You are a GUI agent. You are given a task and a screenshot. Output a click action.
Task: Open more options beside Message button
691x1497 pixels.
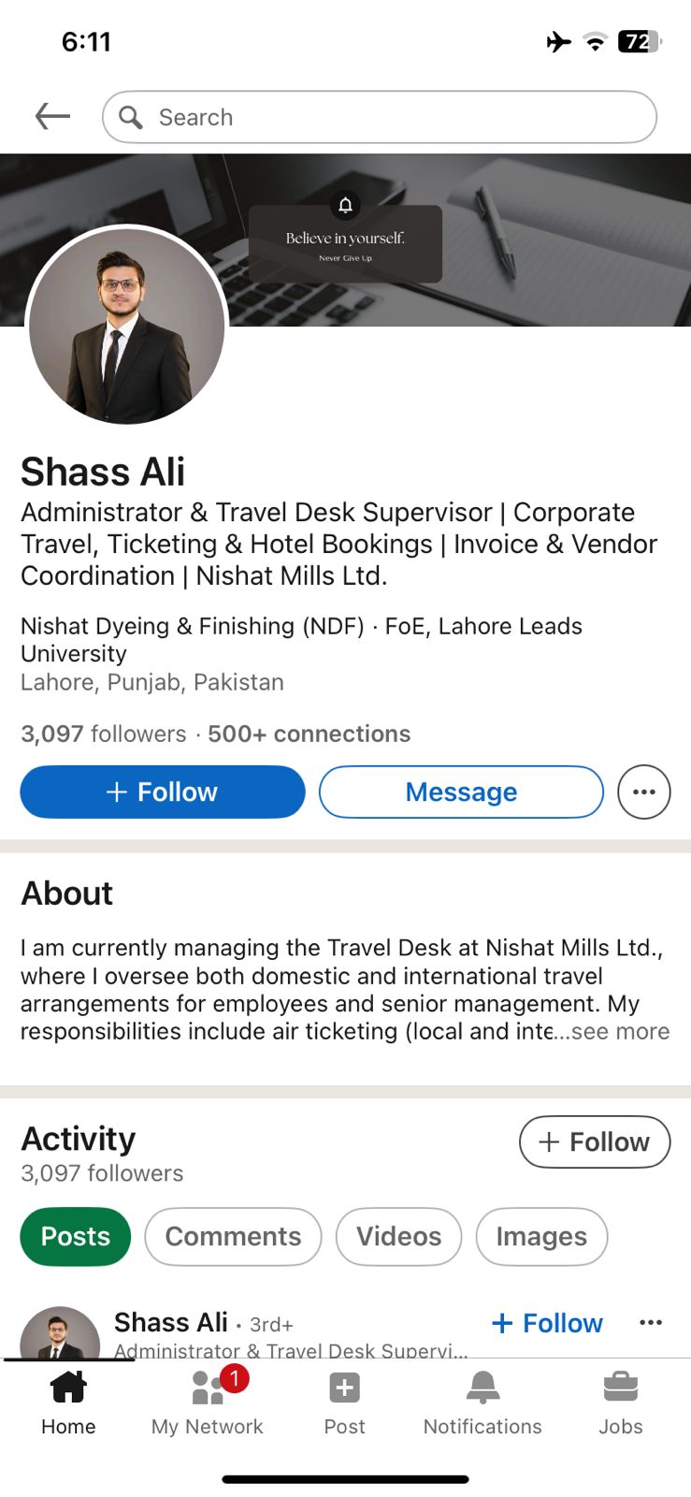tap(644, 792)
